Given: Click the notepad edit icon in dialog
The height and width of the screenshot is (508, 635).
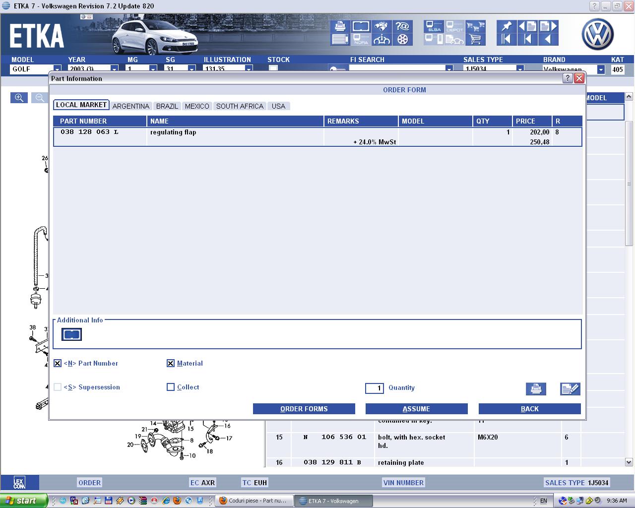Looking at the screenshot, I should (570, 389).
